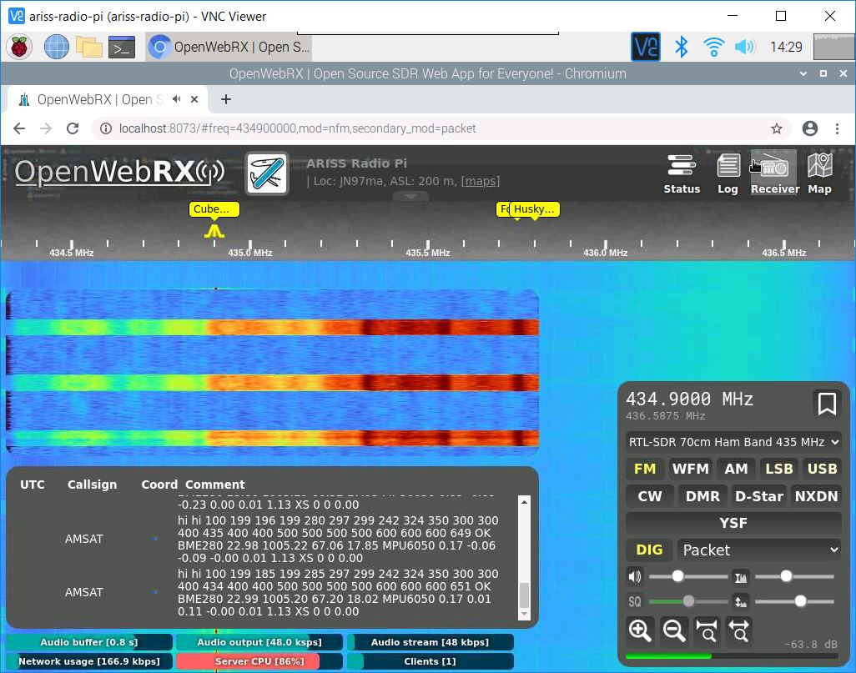Click the SQ auto-squelch button
The width and height of the screenshot is (856, 673).
coord(635,601)
